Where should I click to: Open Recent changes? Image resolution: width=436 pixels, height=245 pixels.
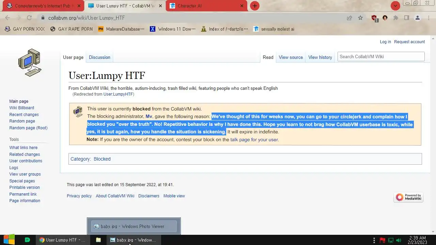point(24,115)
